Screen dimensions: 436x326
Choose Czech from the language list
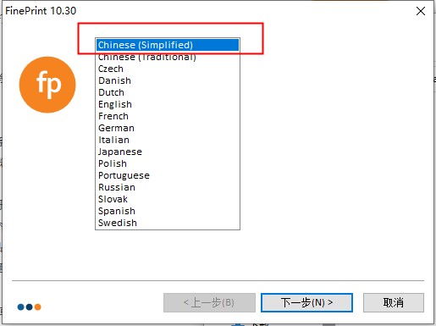point(168,69)
